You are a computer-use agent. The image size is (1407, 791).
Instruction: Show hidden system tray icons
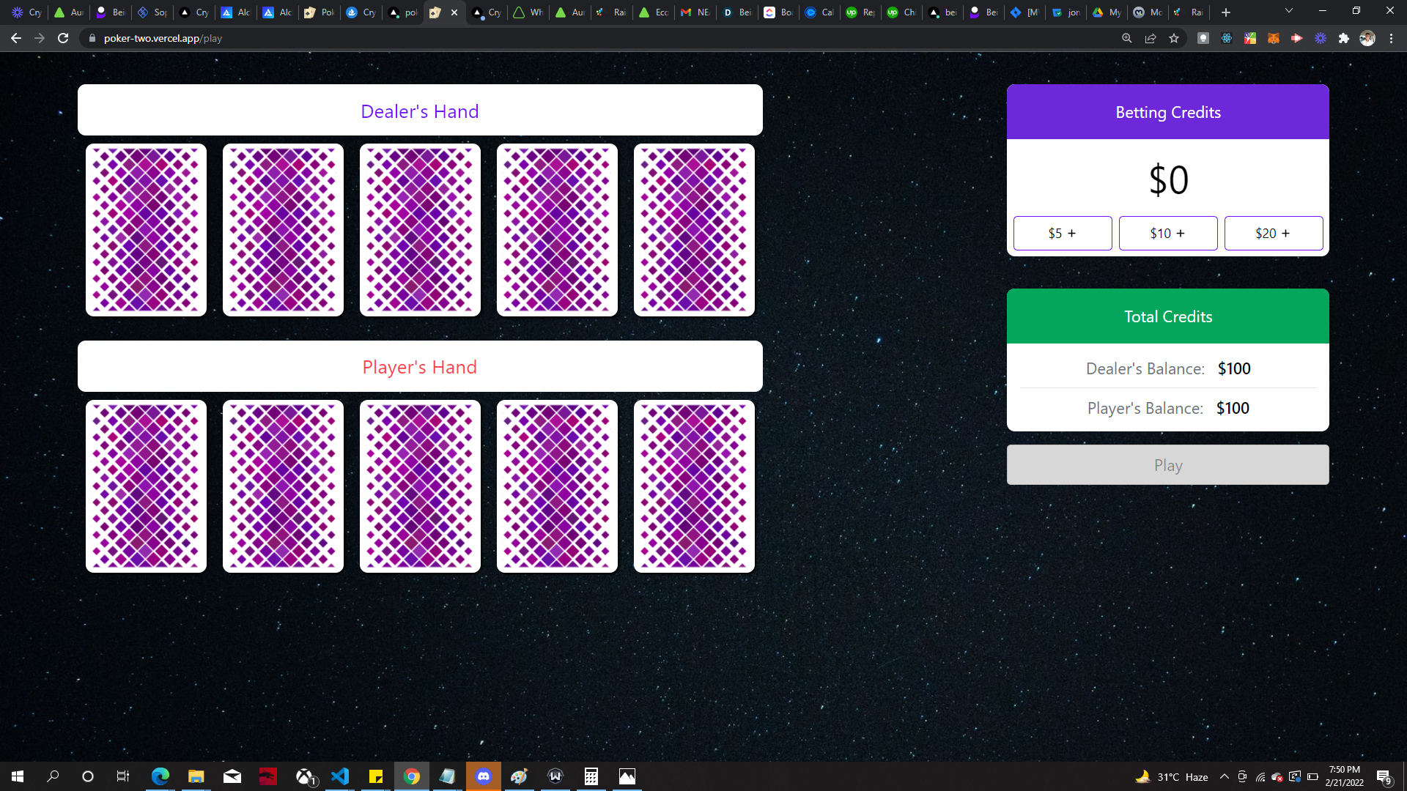coord(1225,776)
